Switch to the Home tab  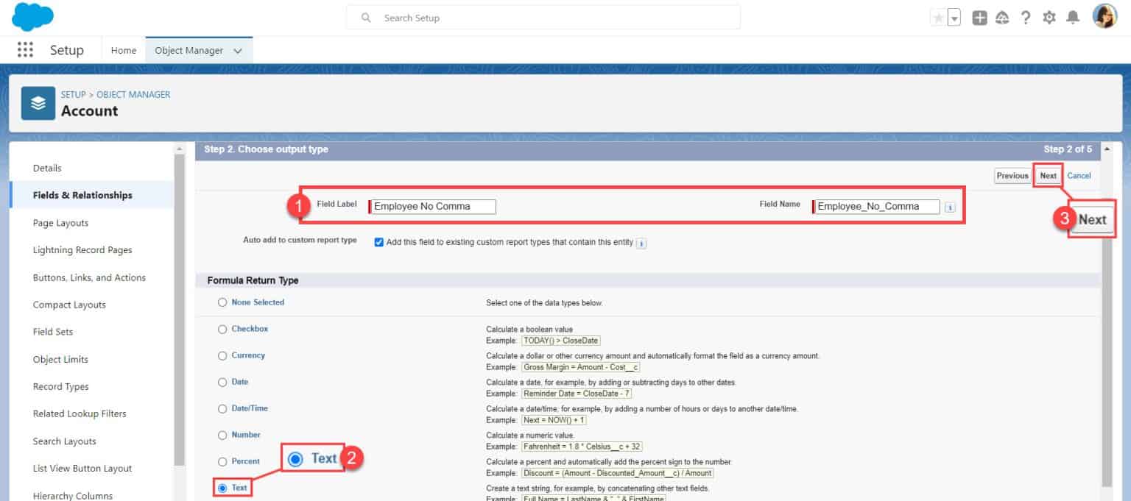pos(123,50)
